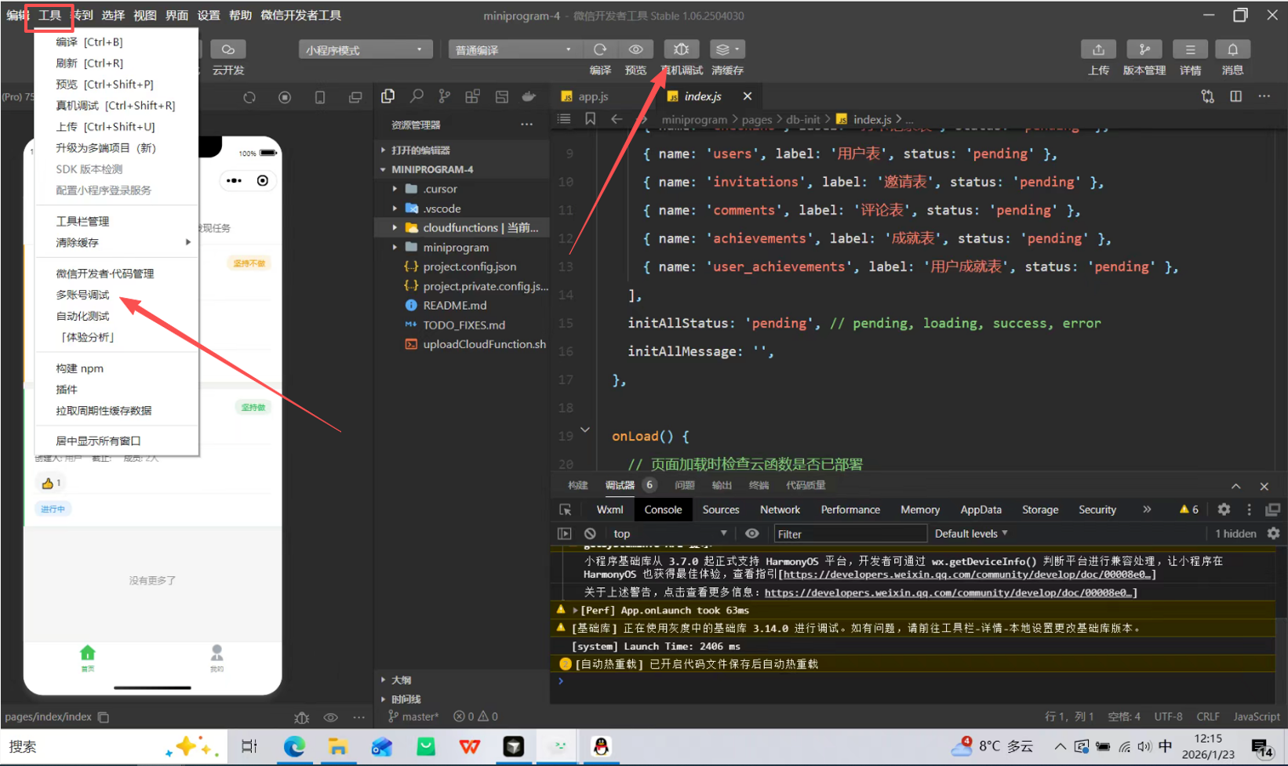Screen dimensions: 1288x766
Task: Open 版本管理 version control icon
Action: [1144, 49]
